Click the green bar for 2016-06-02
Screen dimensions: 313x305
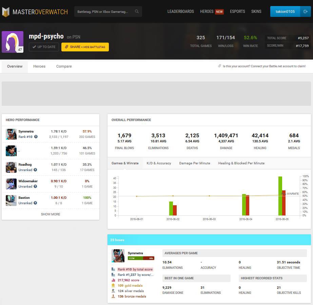click(171, 208)
